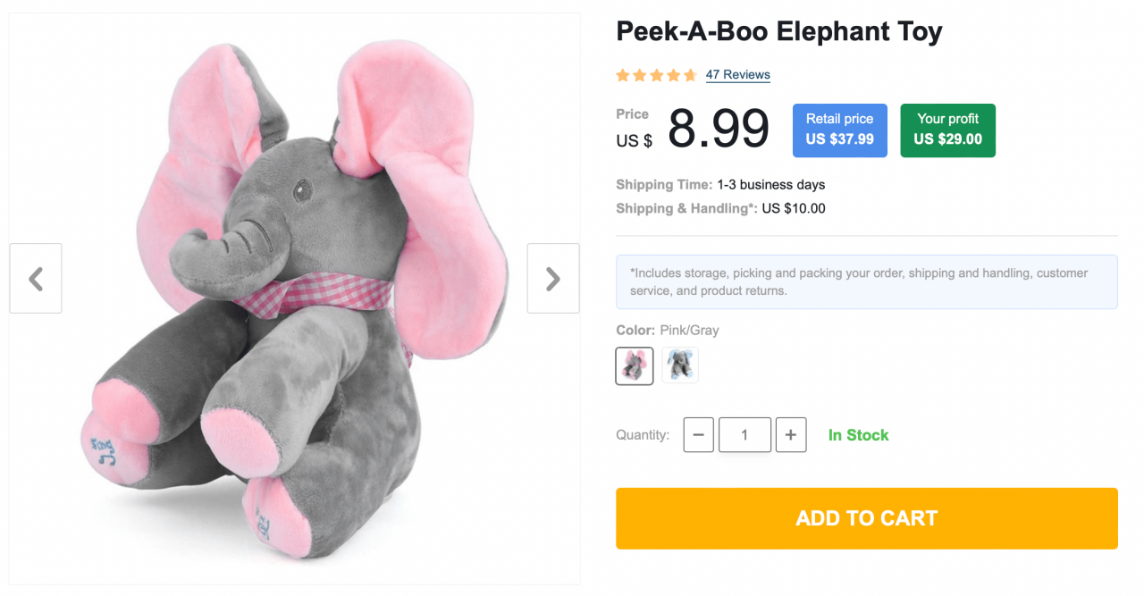The image size is (1144, 596).
Task: Click the previous image arrow
Action: point(36,278)
